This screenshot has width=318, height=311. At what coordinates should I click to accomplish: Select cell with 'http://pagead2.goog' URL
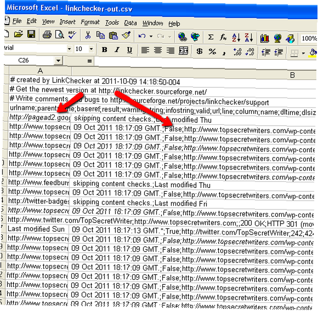pyautogui.click(x=40, y=118)
